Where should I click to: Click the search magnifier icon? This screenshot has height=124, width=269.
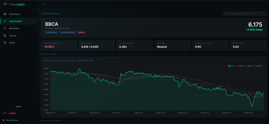225,13
